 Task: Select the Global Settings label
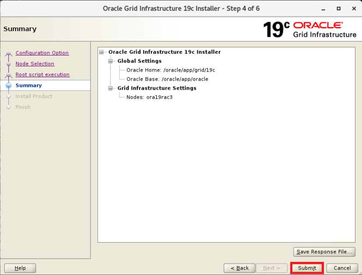coord(140,61)
